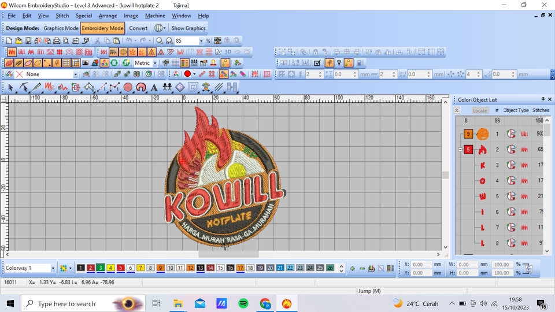Image resolution: width=555 pixels, height=312 pixels.
Task: Open the zoom factor 85 dropdown
Action: click(x=201, y=41)
